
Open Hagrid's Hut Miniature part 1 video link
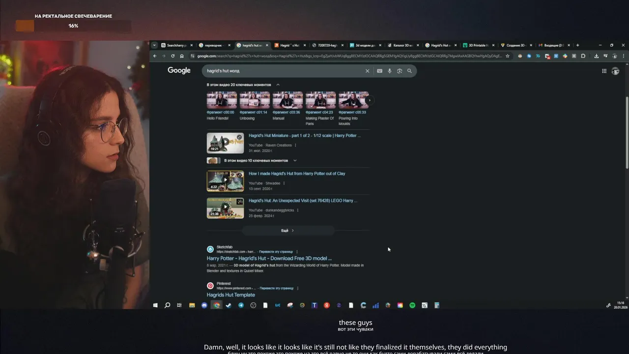[x=305, y=136]
